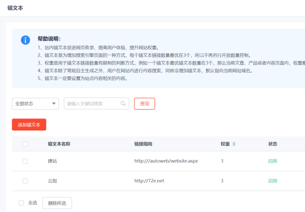Click the blue info icon beside 帮助说明
Viewport: 305px width, 212px height.
pyautogui.click(x=25, y=40)
